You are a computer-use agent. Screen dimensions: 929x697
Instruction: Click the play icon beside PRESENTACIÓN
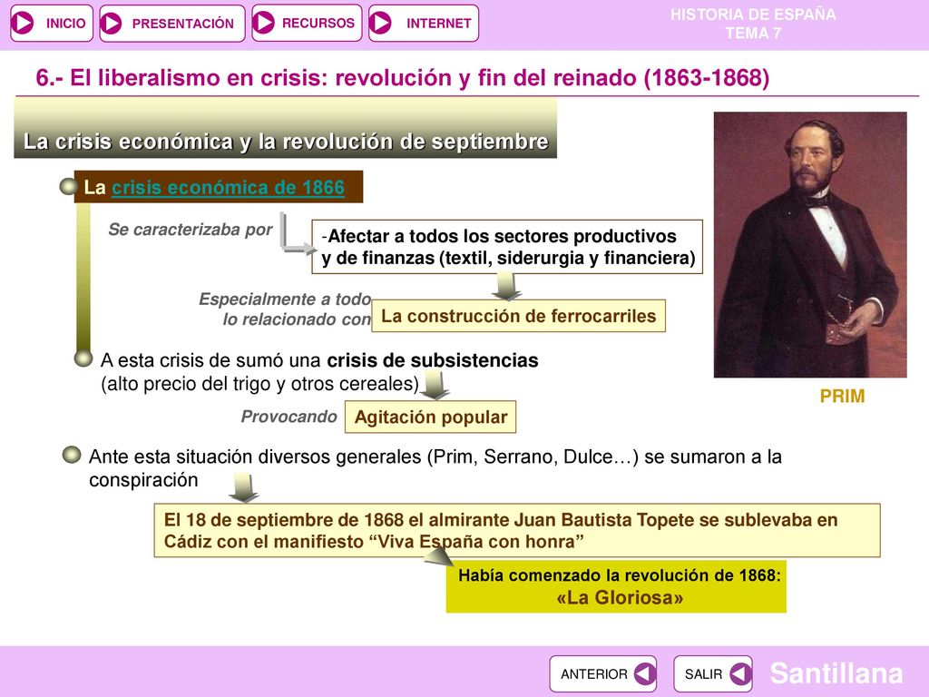[x=111, y=24]
